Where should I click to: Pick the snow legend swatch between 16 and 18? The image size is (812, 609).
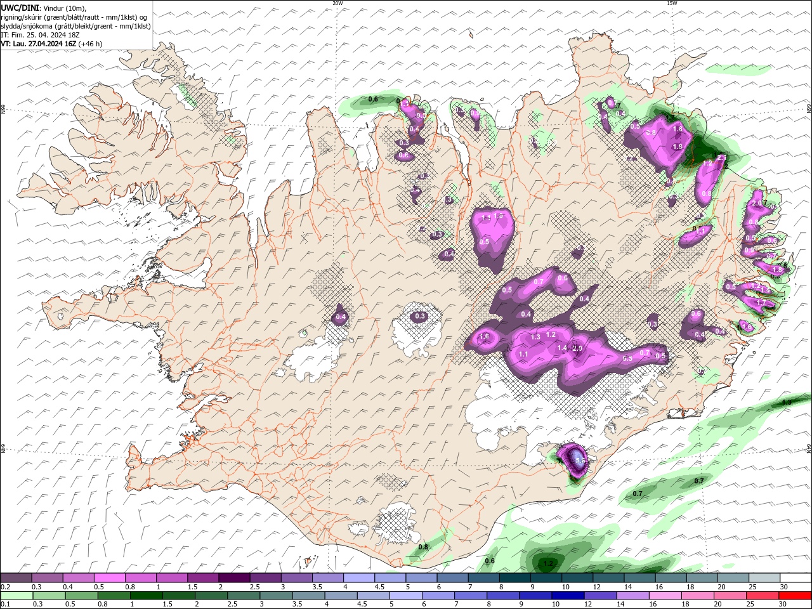(672, 578)
